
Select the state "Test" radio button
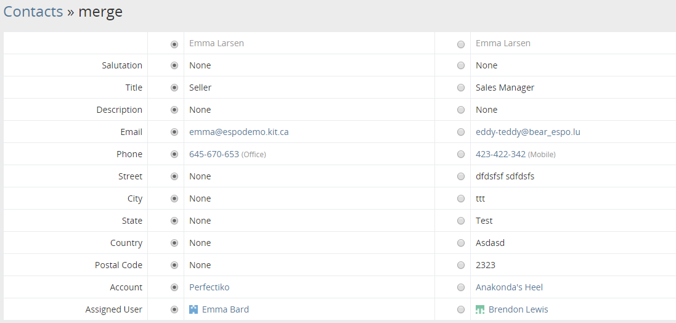point(461,221)
